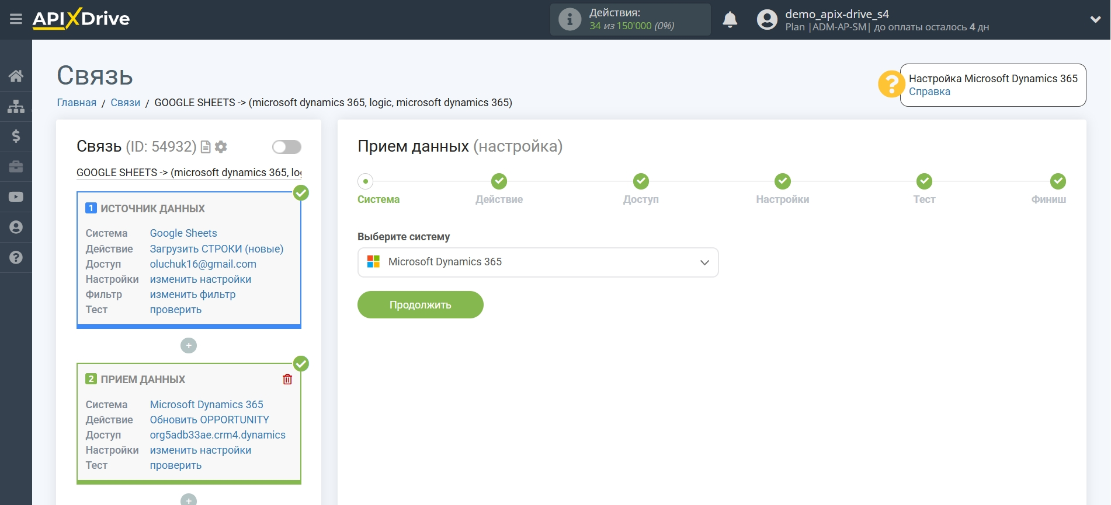Viewport: 1111px width, 505px height.
Task: Click the ИСТОЧНИК ДАННЫХ header
Action: click(x=152, y=209)
